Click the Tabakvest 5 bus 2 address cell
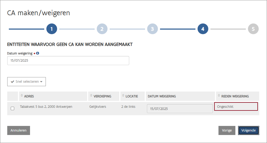 (x=46, y=107)
